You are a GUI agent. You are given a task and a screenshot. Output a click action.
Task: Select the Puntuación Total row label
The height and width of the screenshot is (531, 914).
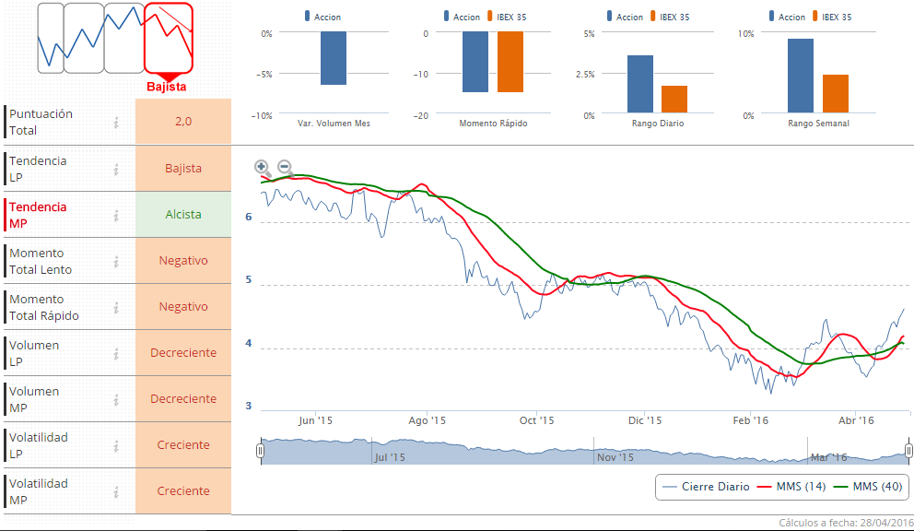(x=41, y=122)
